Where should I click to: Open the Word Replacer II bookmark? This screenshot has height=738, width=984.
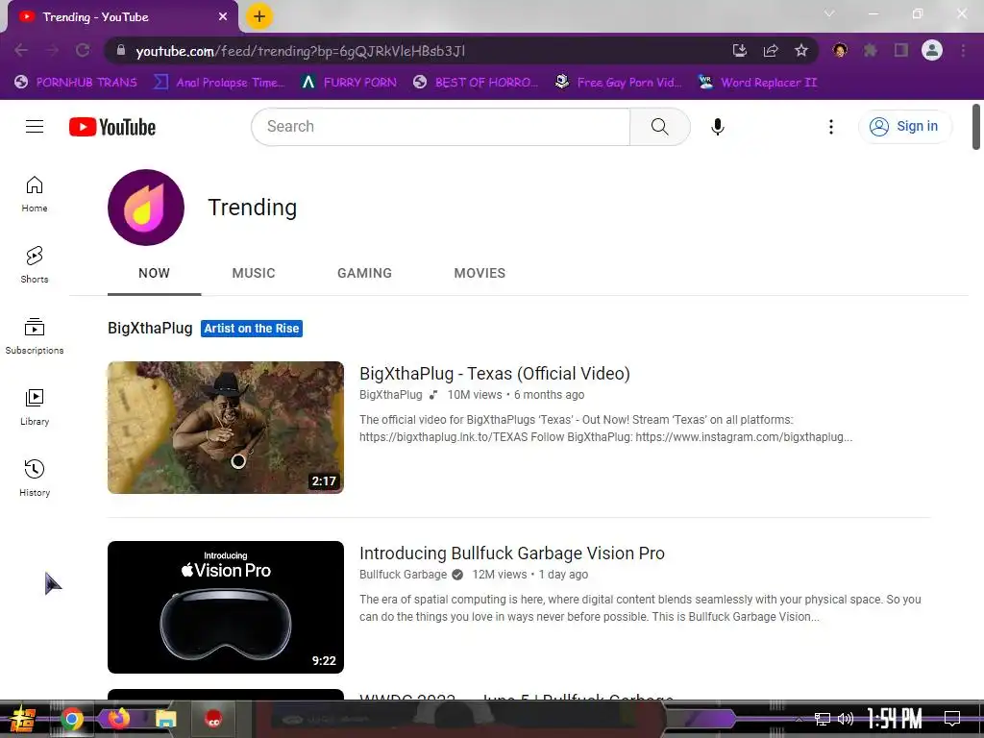click(757, 83)
